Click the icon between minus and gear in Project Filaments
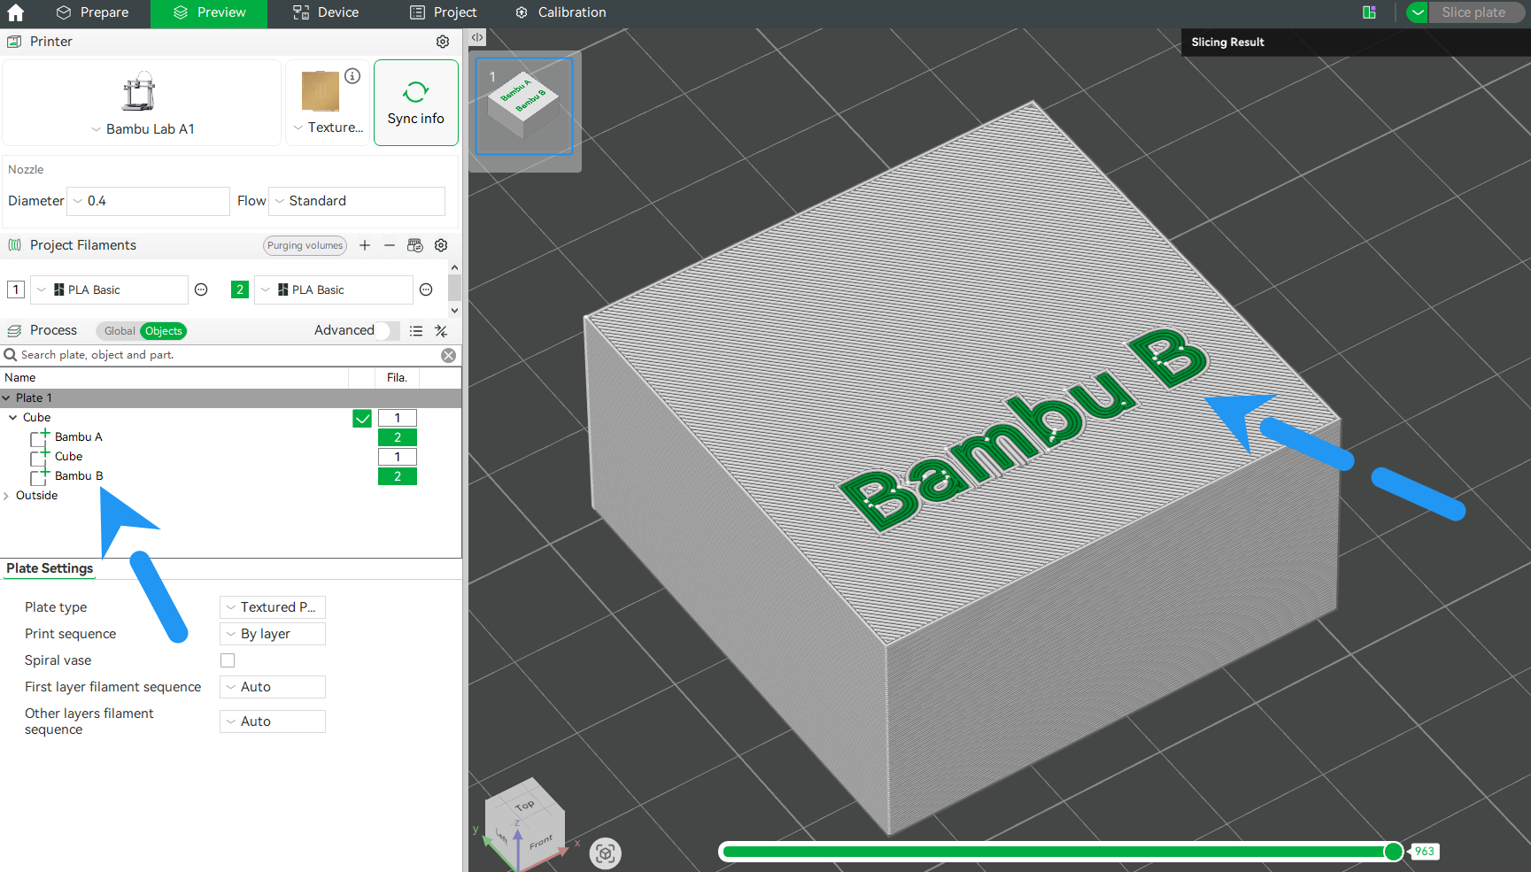This screenshot has width=1531, height=872. tap(414, 245)
